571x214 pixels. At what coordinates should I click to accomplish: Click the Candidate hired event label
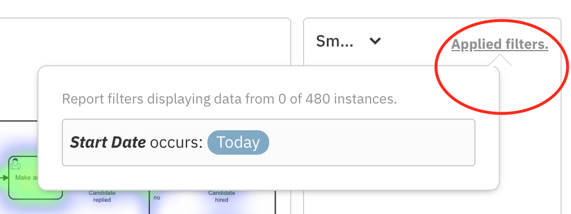pos(222,196)
